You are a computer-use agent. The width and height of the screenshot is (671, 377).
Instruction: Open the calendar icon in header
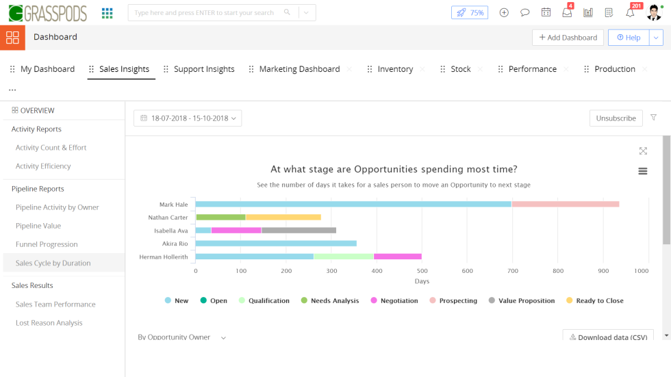tap(546, 12)
